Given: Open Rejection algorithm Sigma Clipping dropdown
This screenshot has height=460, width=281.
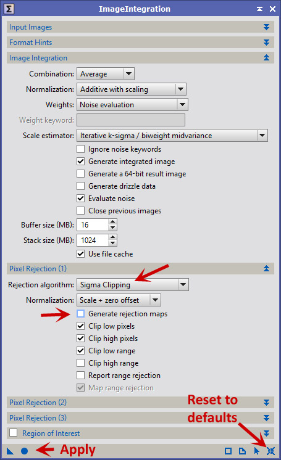Looking at the screenshot, I should pos(133,284).
